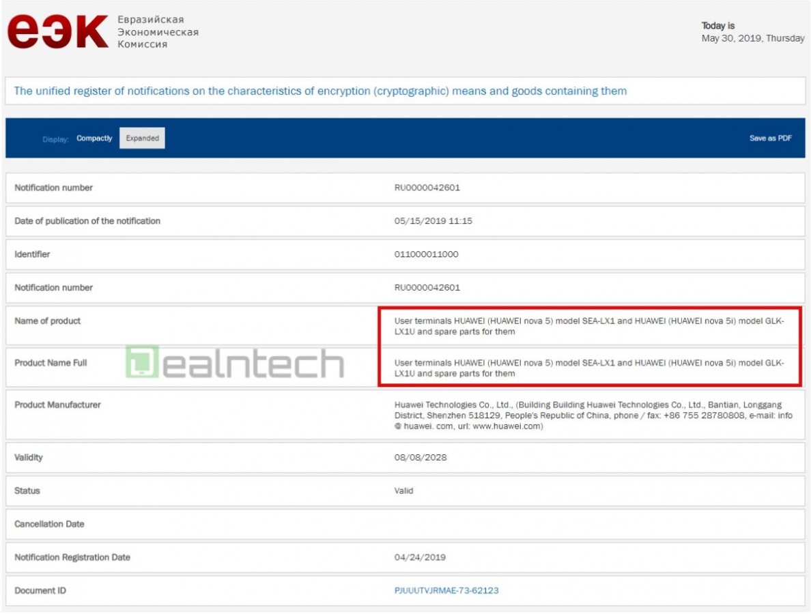The height and width of the screenshot is (614, 811).
Task: Click the Status value Valid
Action: coord(403,491)
